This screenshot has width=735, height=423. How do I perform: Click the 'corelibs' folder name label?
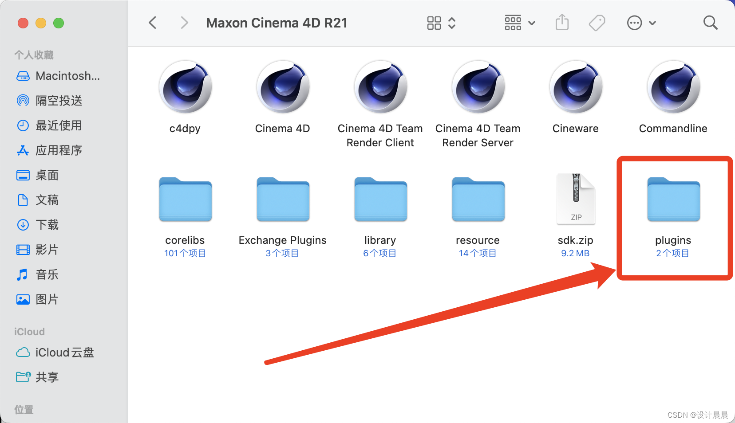185,240
